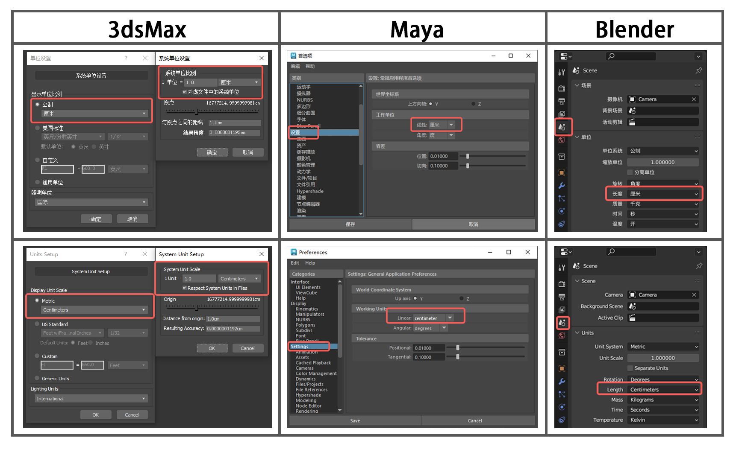Click 系统单位设置 button in Chinese 单位设置 dialog
This screenshot has height=449, width=736.
pos(91,76)
